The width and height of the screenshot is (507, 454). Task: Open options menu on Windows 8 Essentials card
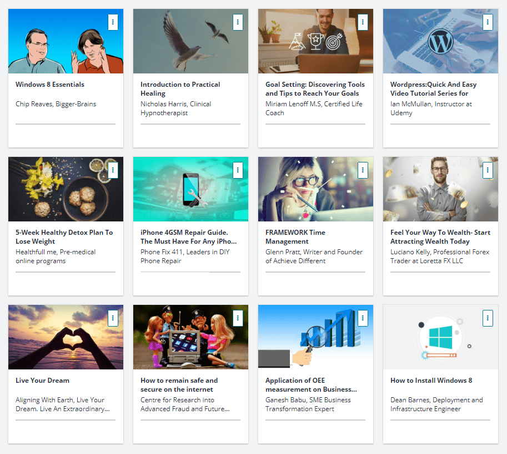coord(113,22)
